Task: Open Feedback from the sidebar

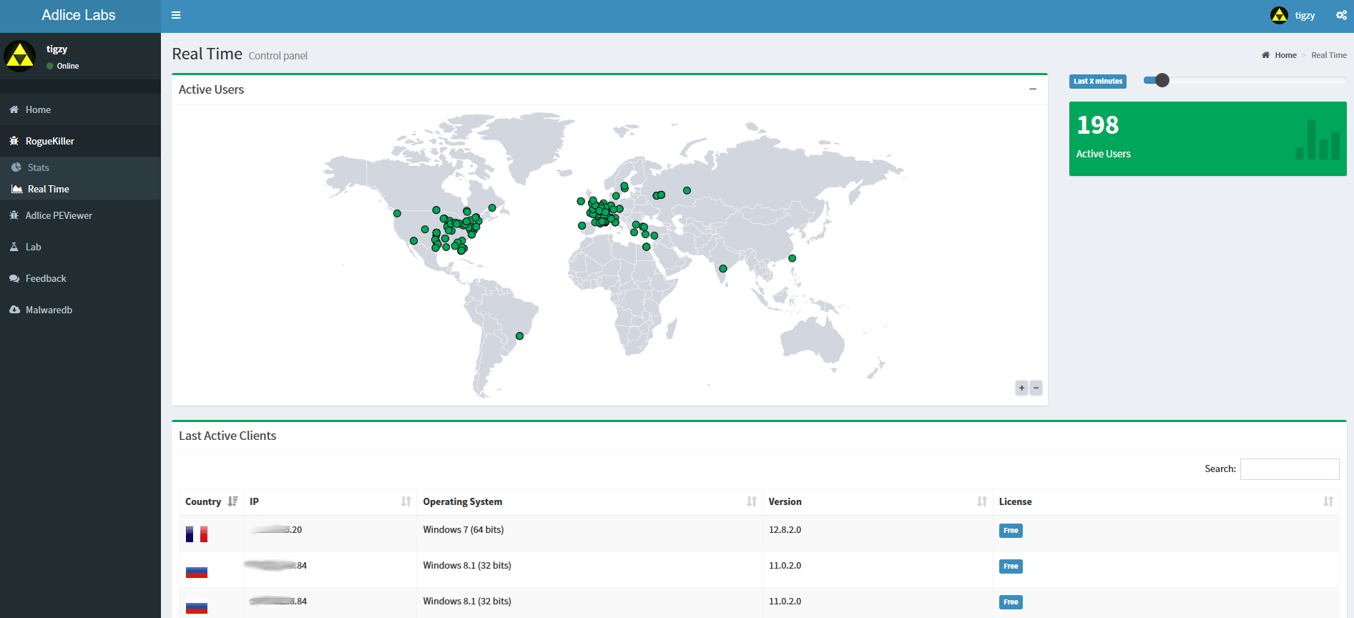Action: pyautogui.click(x=46, y=278)
